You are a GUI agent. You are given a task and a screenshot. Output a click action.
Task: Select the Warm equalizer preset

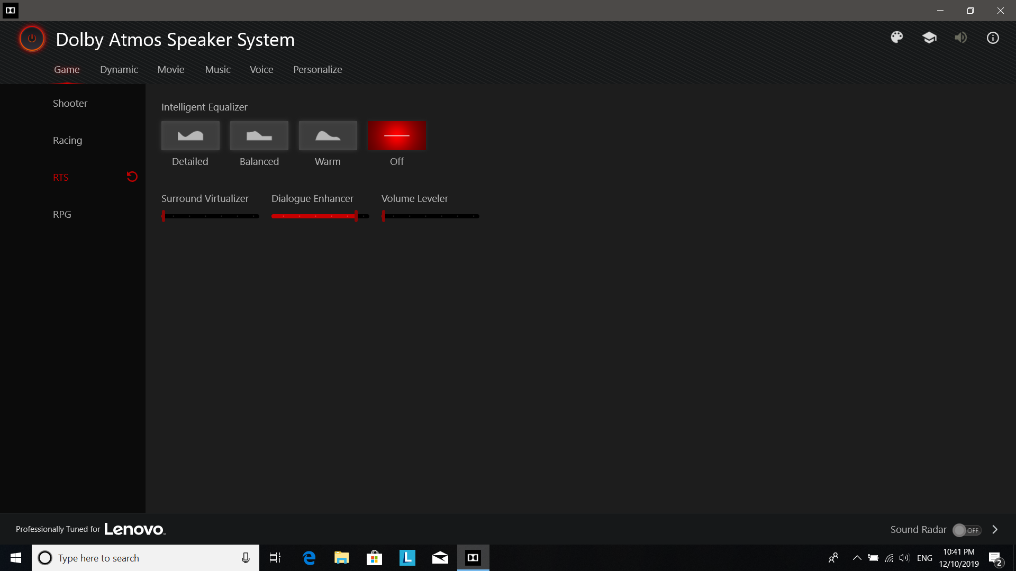tap(328, 135)
